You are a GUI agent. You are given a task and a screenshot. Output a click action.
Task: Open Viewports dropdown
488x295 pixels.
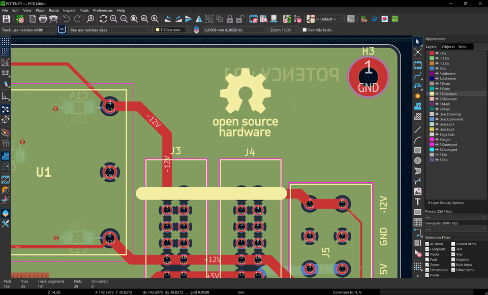[455, 229]
